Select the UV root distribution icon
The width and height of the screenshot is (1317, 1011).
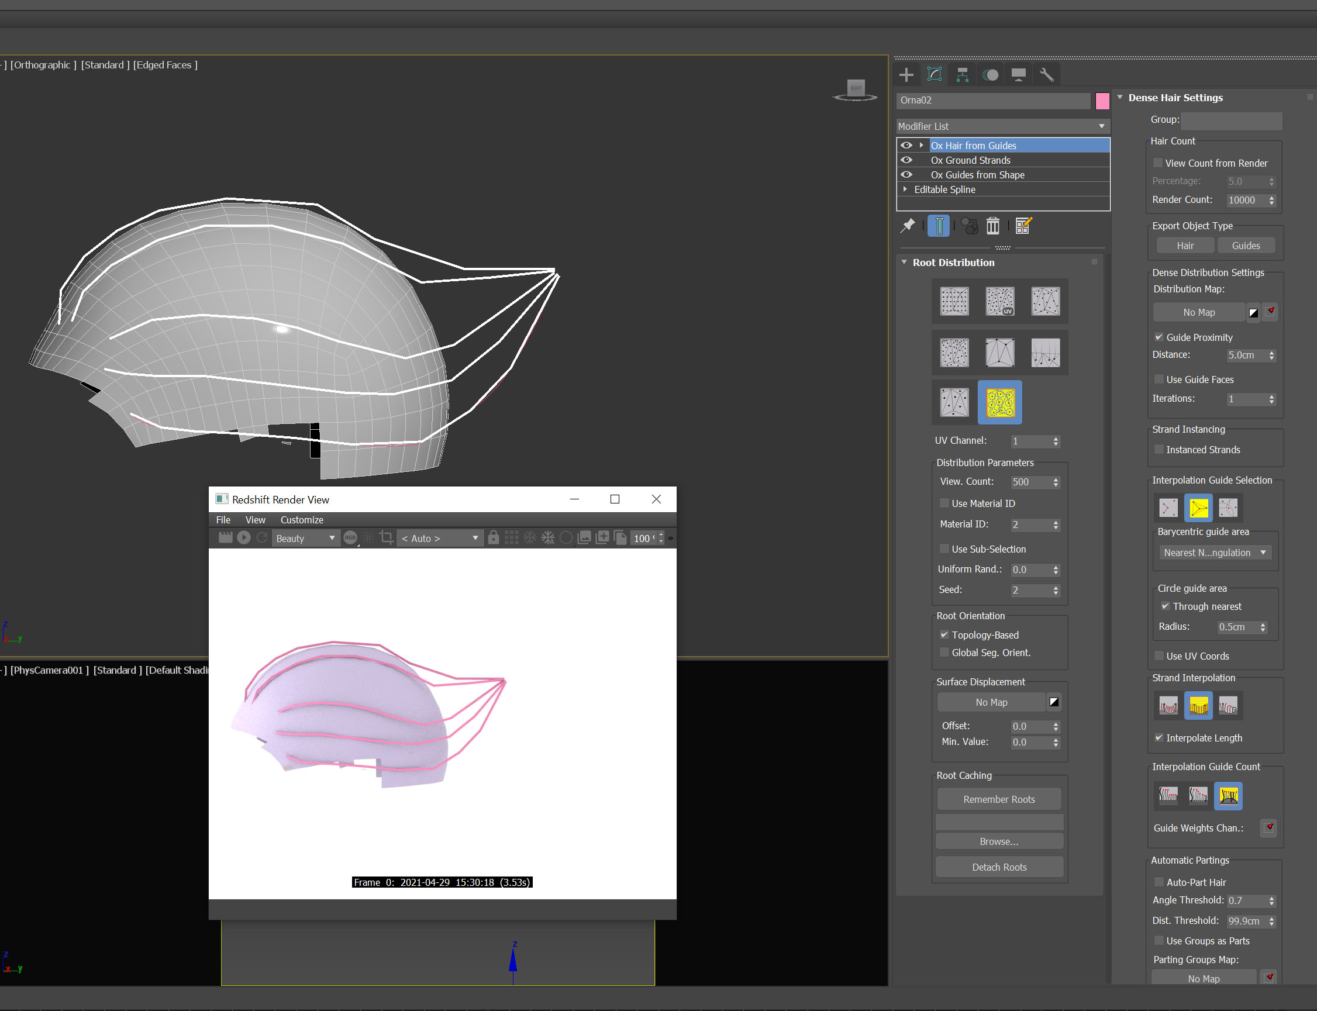click(x=1000, y=301)
